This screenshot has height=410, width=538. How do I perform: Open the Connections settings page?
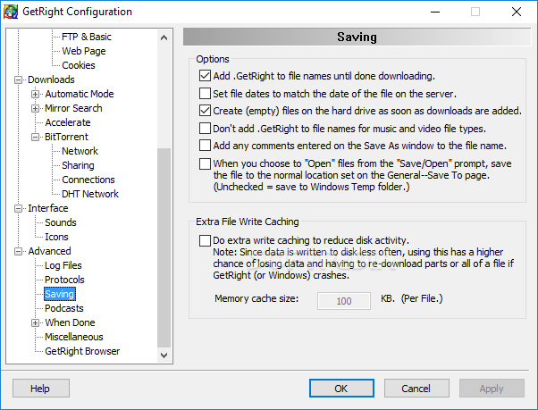click(88, 180)
